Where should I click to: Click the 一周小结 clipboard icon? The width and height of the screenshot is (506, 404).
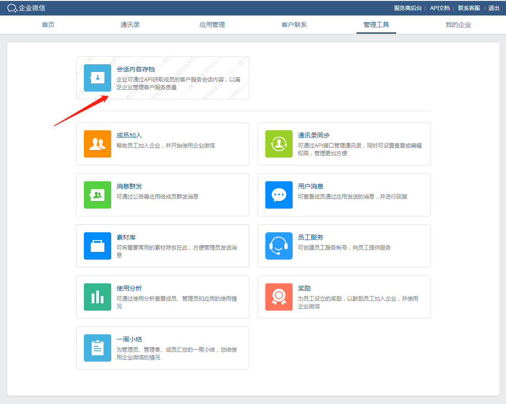[97, 348]
